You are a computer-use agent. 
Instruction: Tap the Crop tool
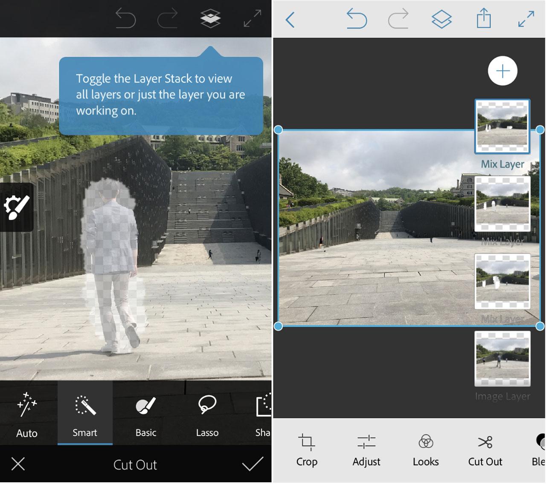tap(307, 449)
